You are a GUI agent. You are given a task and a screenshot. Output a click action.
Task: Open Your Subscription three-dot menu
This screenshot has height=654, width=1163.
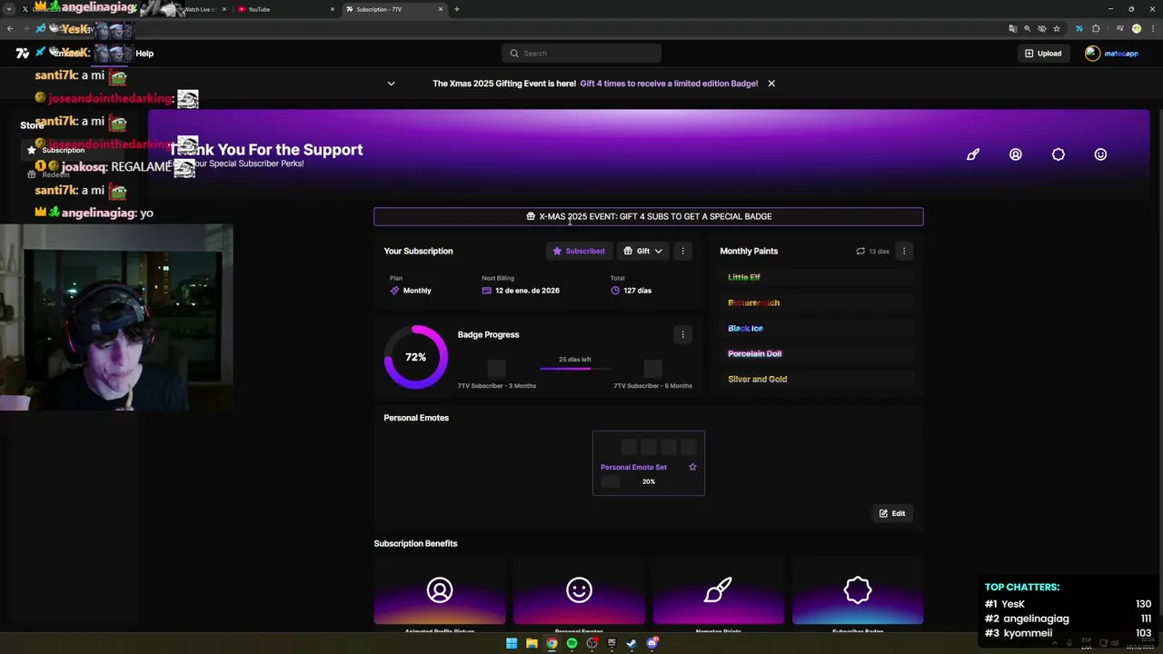point(683,251)
